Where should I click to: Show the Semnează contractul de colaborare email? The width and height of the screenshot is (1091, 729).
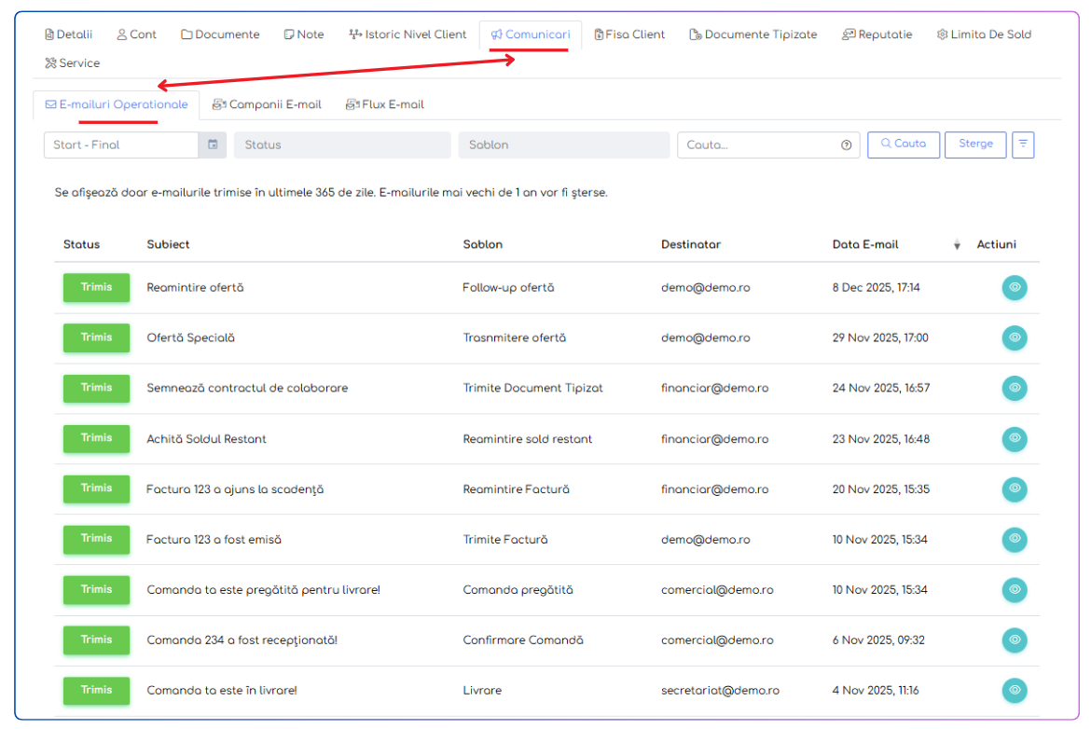coord(1015,388)
